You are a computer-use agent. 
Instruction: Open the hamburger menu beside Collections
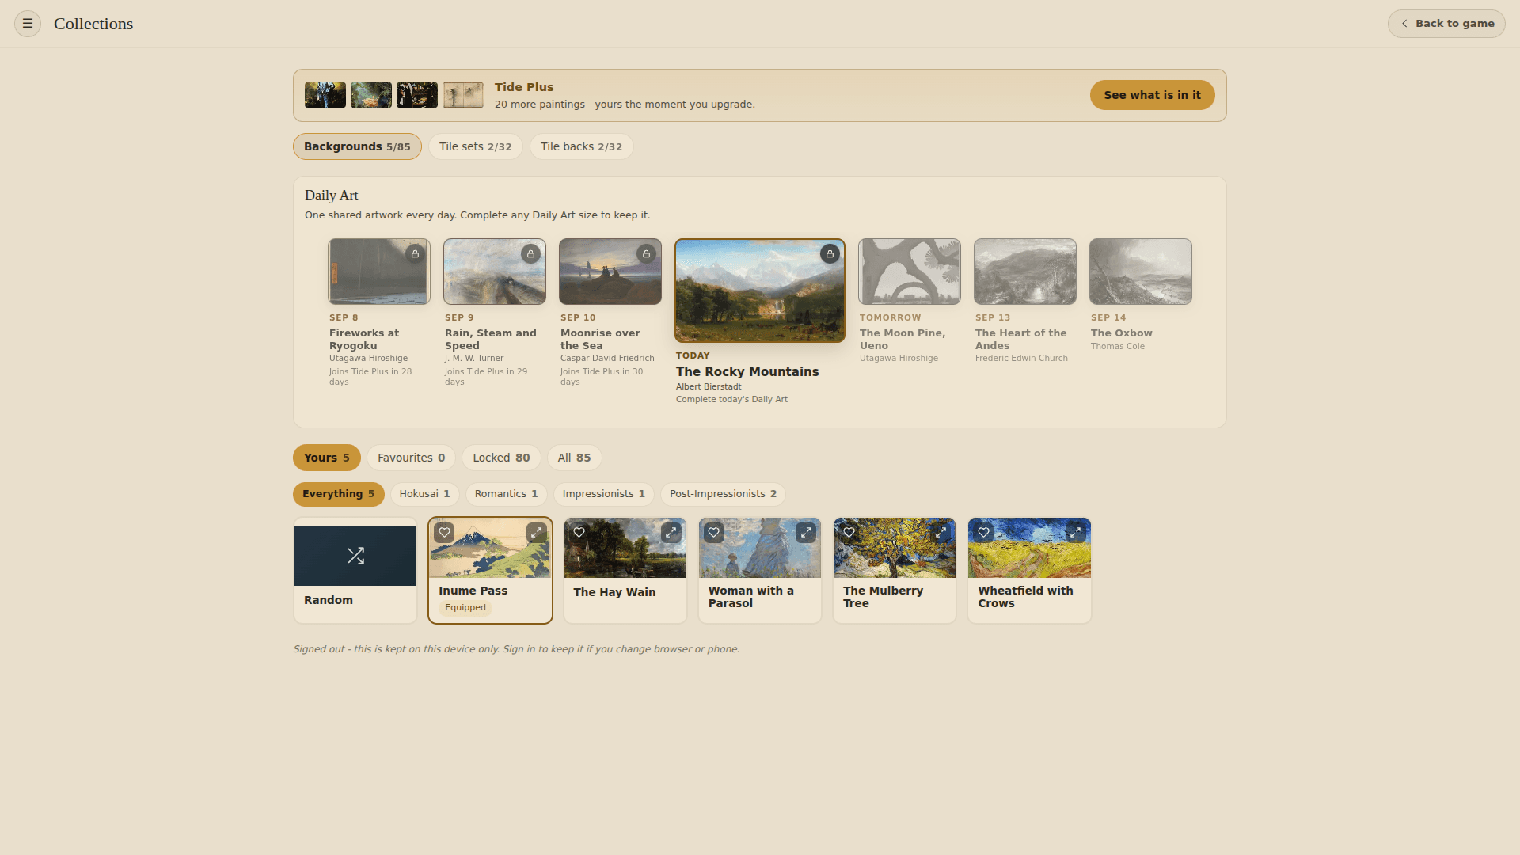(28, 24)
